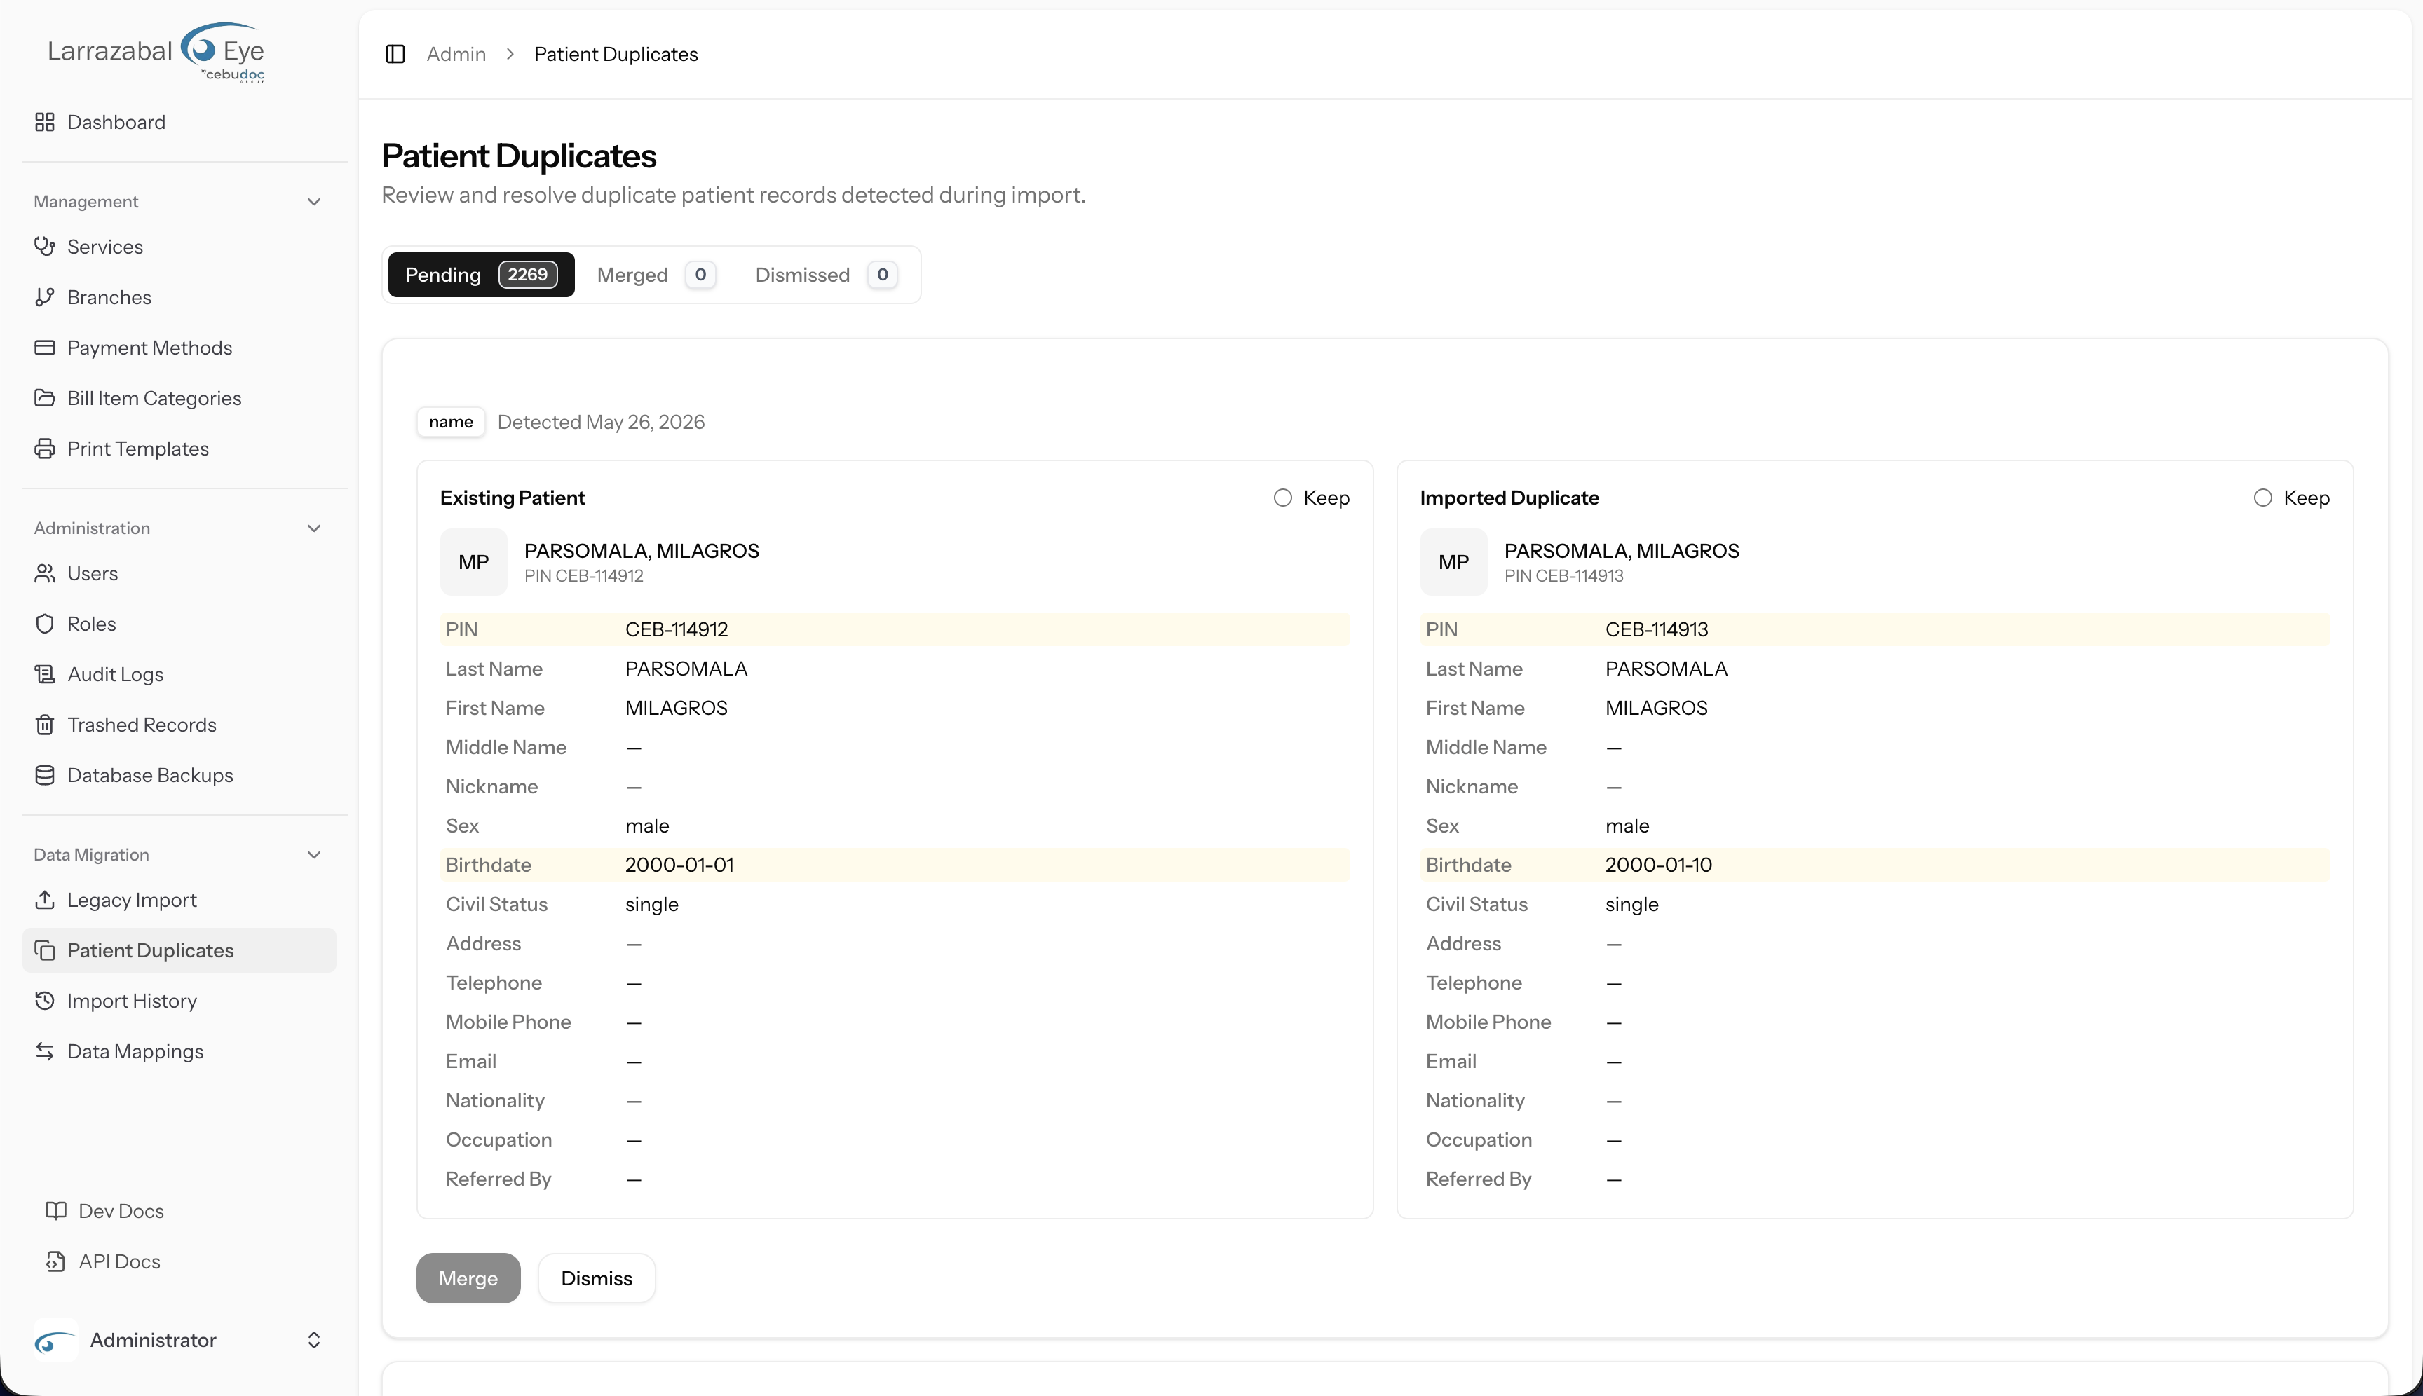This screenshot has height=1396, width=2423.
Task: Click the Data Mappings arrows icon
Action: point(44,1051)
